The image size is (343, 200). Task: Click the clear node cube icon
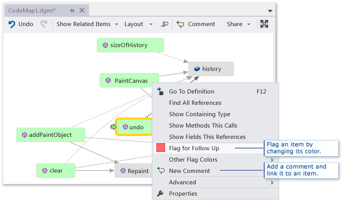(x=45, y=171)
